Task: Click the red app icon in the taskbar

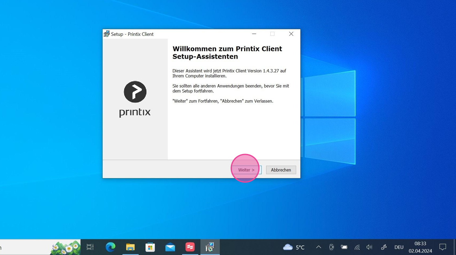Action: [x=190, y=247]
